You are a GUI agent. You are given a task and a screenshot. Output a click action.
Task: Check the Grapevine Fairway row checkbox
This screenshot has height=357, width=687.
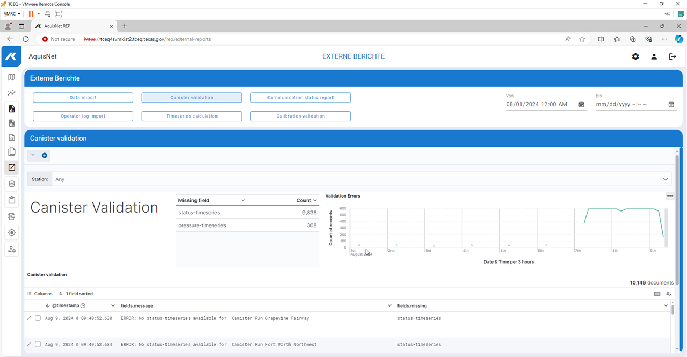[x=38, y=318]
